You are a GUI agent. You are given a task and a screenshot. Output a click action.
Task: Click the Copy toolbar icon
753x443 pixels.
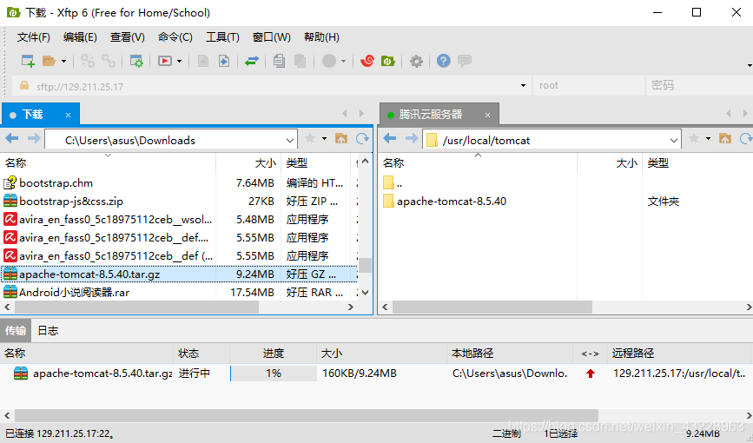point(279,61)
